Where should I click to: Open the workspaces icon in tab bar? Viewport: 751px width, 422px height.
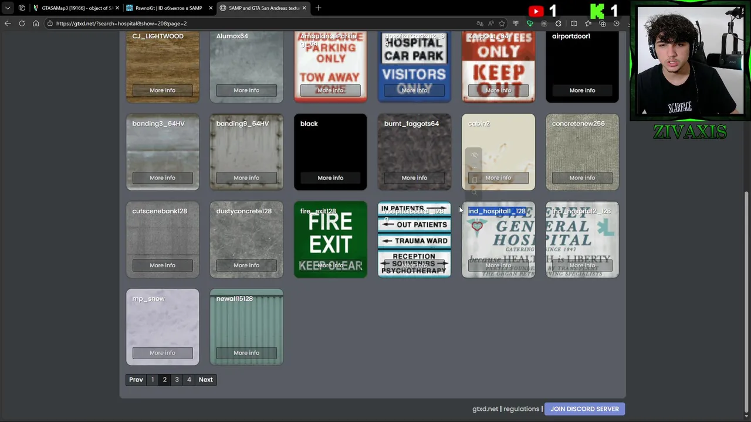[x=22, y=8]
